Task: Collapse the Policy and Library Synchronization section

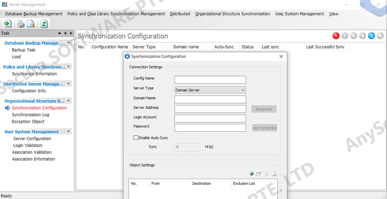Action: [68, 67]
